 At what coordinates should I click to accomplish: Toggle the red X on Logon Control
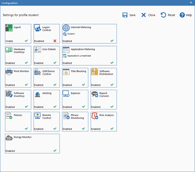point(55,41)
